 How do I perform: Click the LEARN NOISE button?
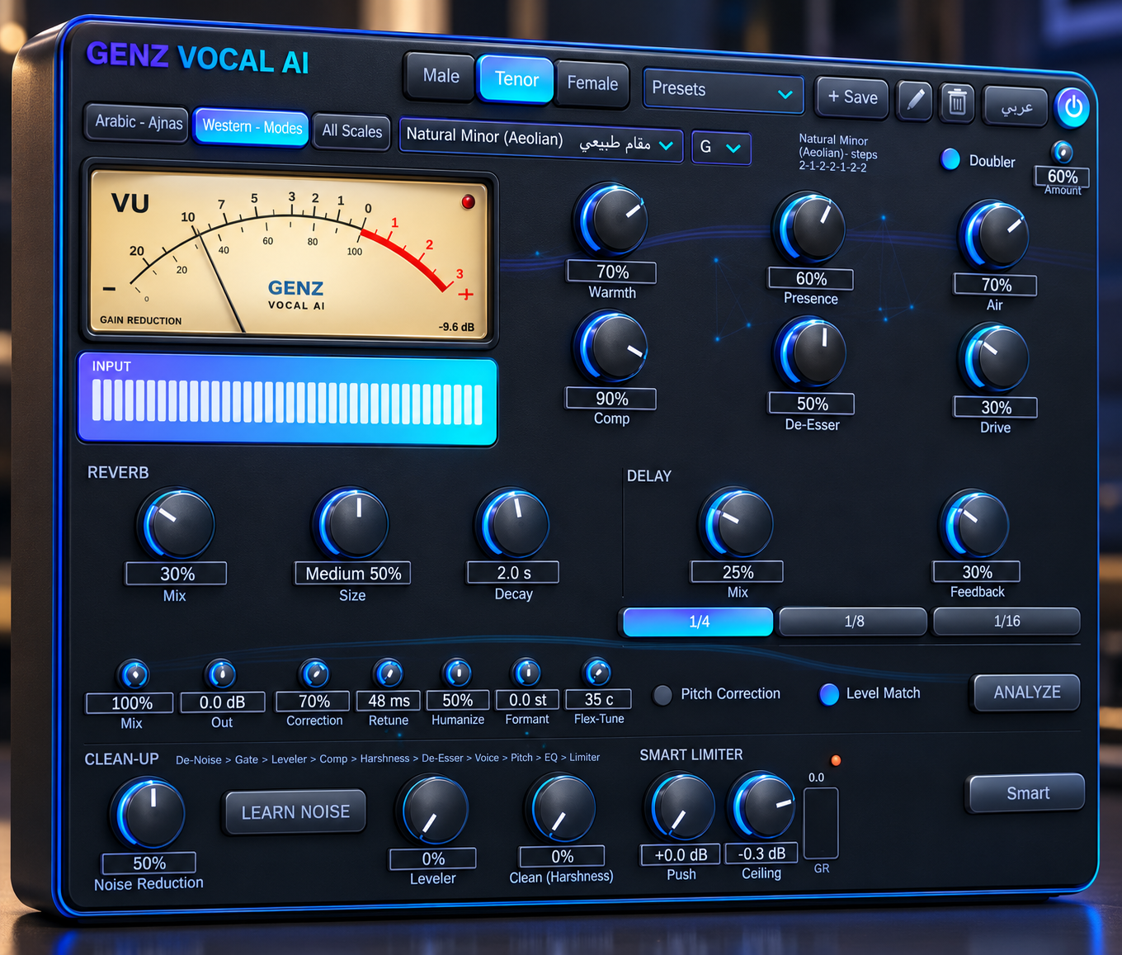pos(295,812)
